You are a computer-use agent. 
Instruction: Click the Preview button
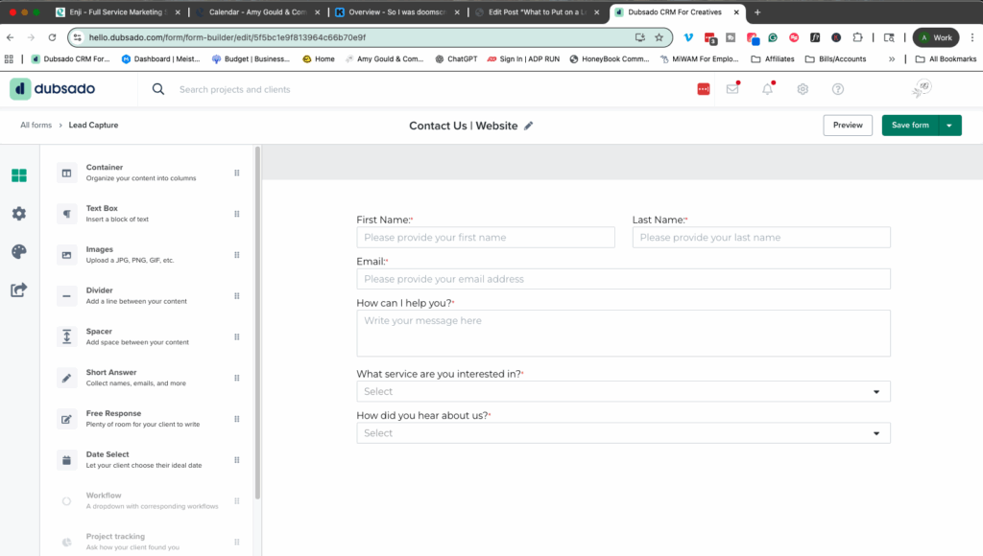[848, 126]
